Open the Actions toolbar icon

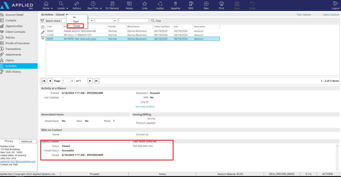click(77, 4)
